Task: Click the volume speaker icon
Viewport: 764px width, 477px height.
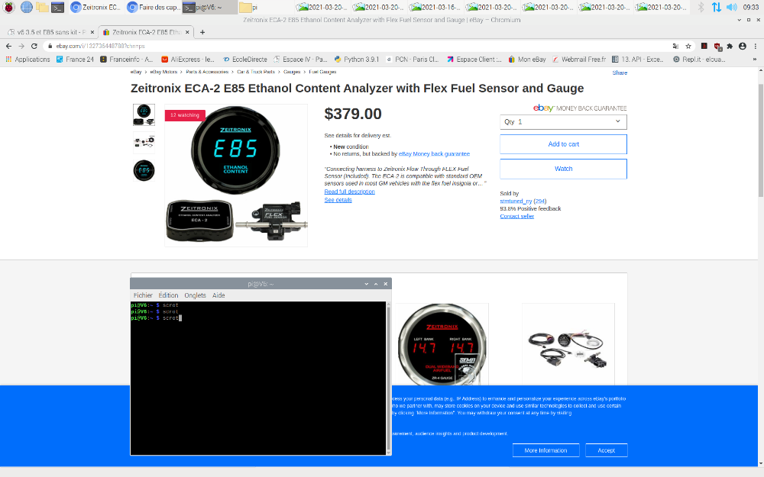Action: click(x=731, y=7)
